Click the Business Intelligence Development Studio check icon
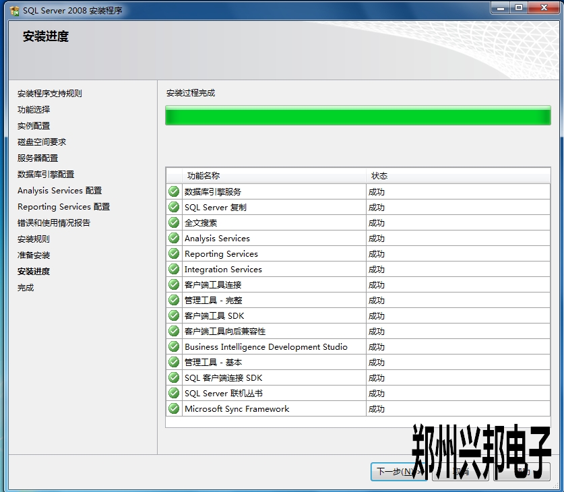Viewport: 564px width, 492px height. coord(174,346)
